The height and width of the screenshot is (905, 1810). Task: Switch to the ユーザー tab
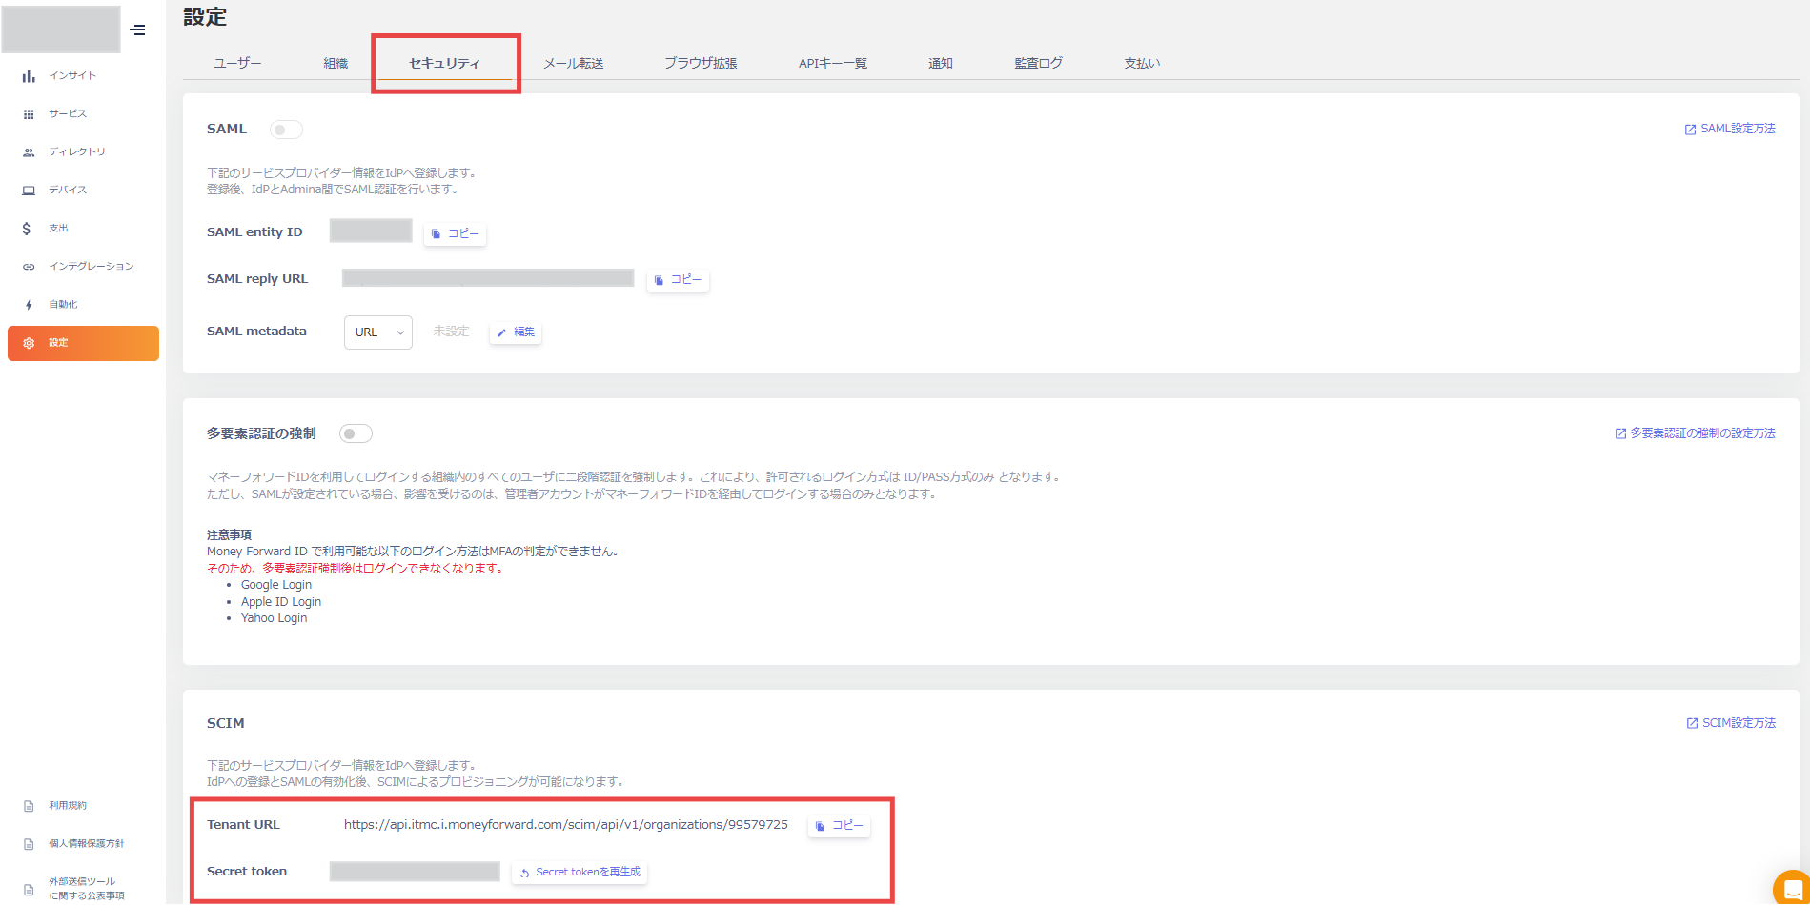(237, 64)
